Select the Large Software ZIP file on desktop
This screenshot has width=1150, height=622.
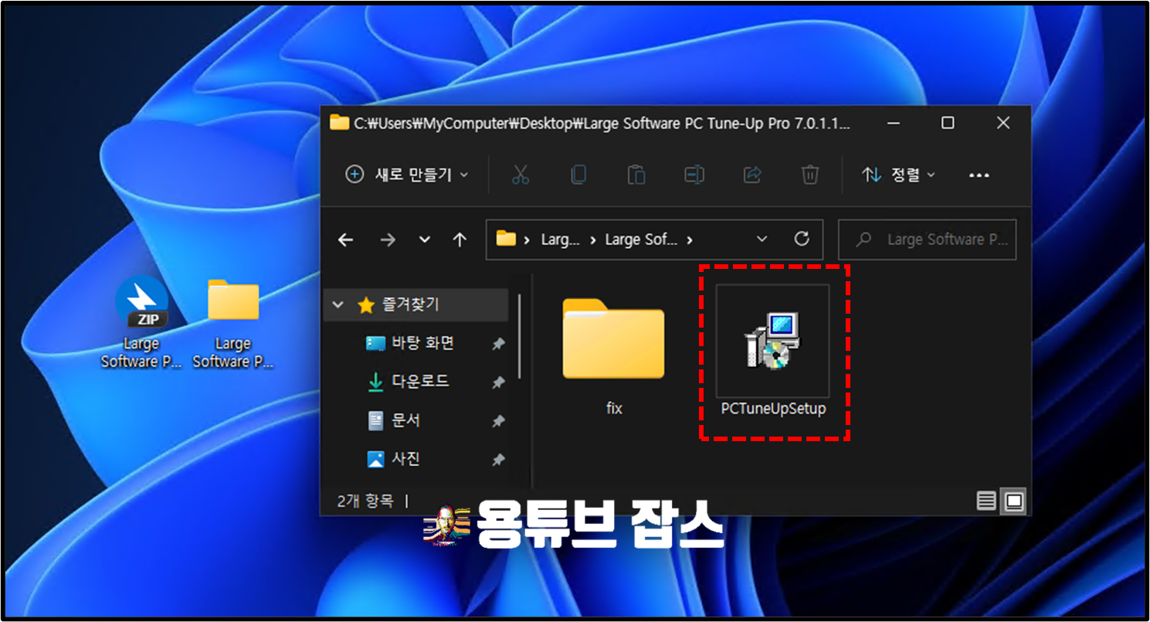141,322
